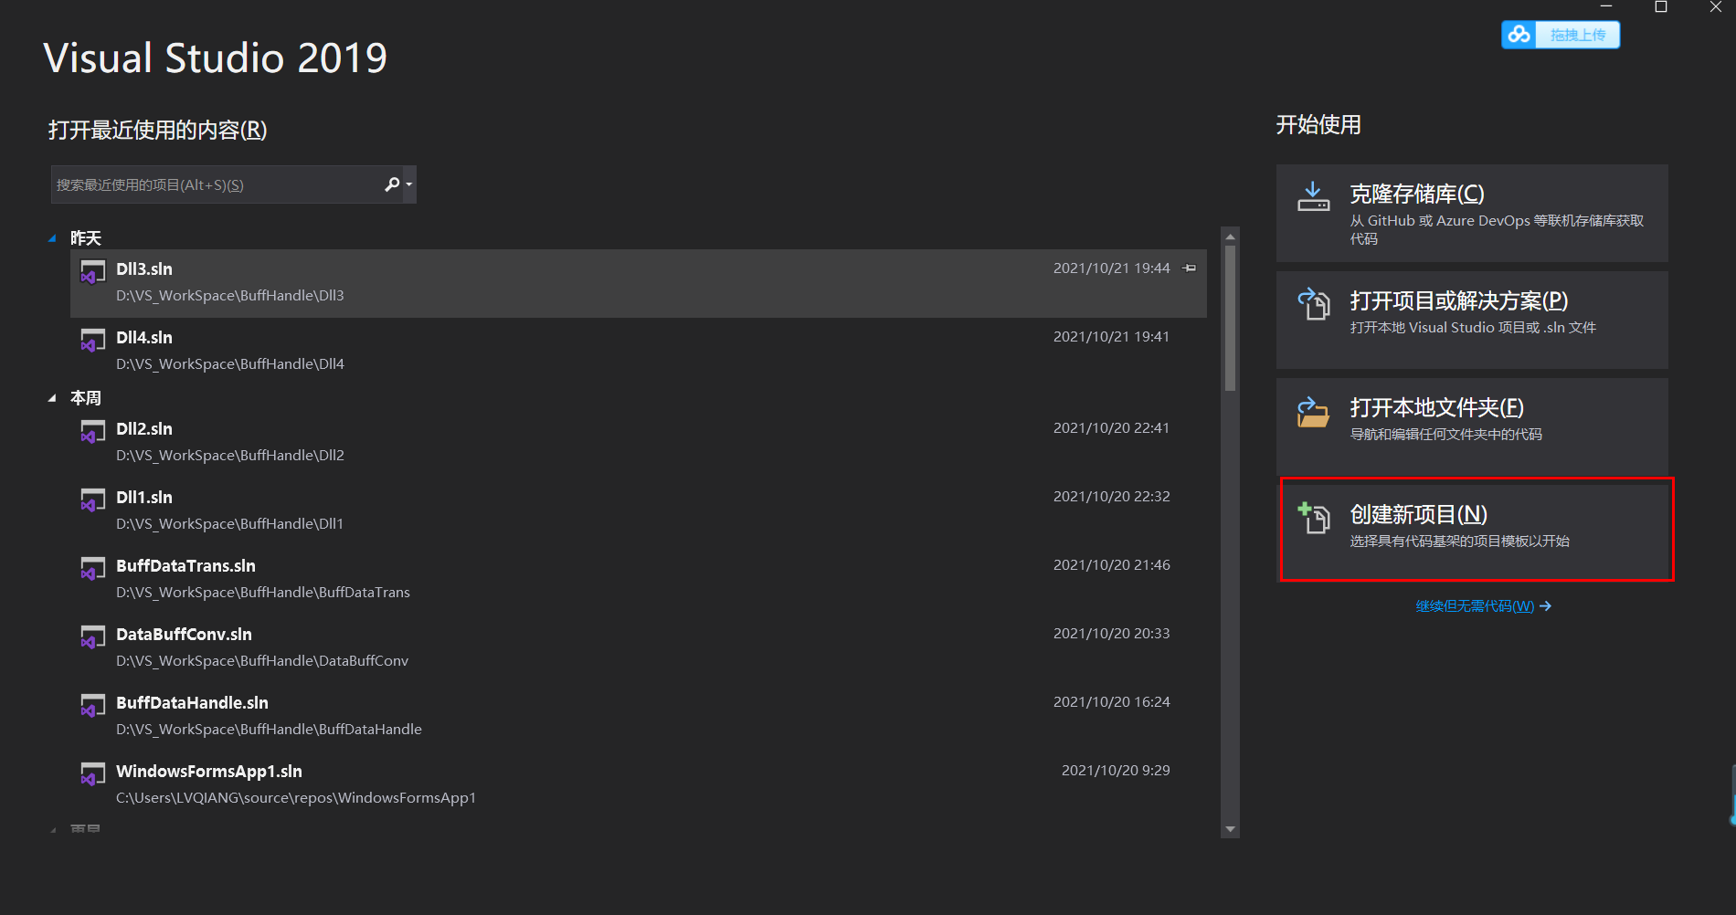Screen dimensions: 1736x915
Task: Click the search magnifier icon
Action: click(390, 184)
